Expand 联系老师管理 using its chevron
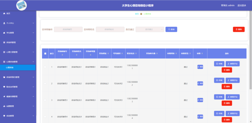 33,87
